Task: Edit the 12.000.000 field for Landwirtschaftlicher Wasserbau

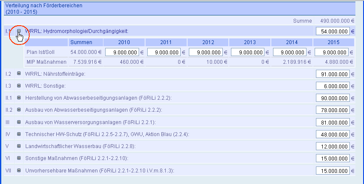Action: point(333,146)
